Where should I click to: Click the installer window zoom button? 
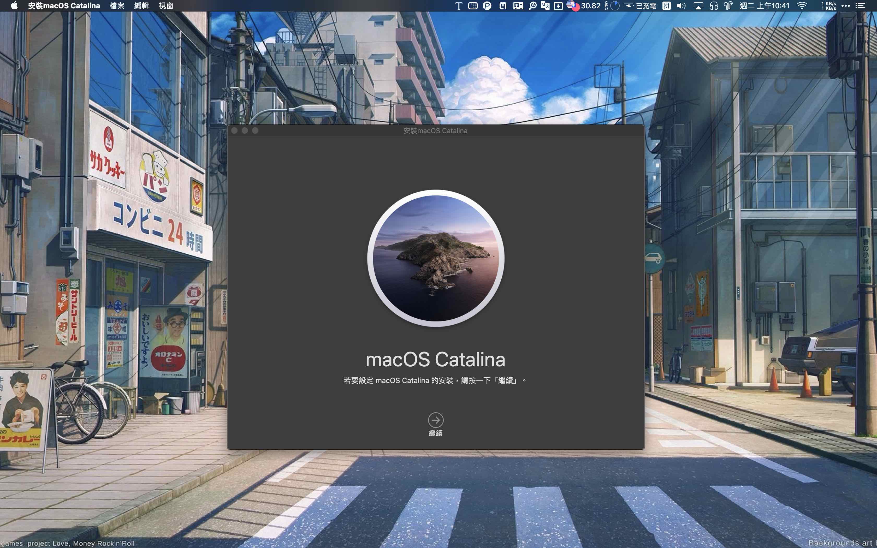pos(256,130)
